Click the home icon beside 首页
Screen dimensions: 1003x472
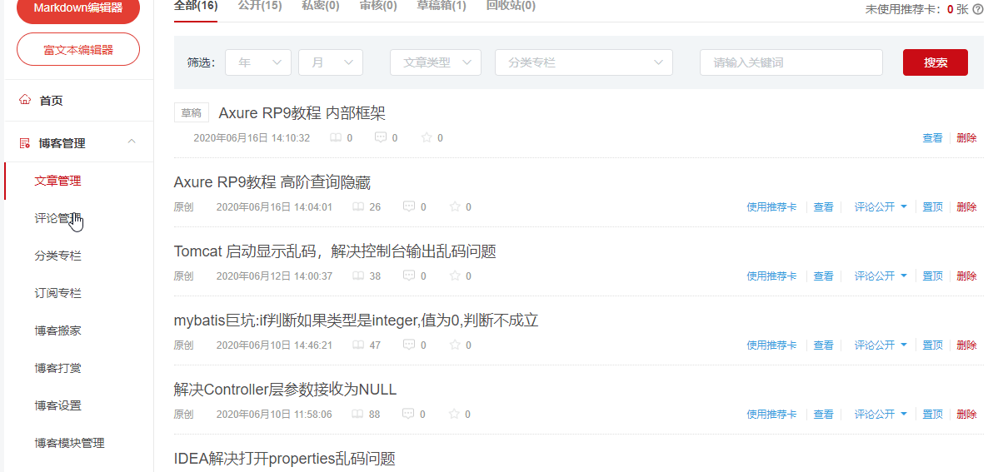[24, 100]
